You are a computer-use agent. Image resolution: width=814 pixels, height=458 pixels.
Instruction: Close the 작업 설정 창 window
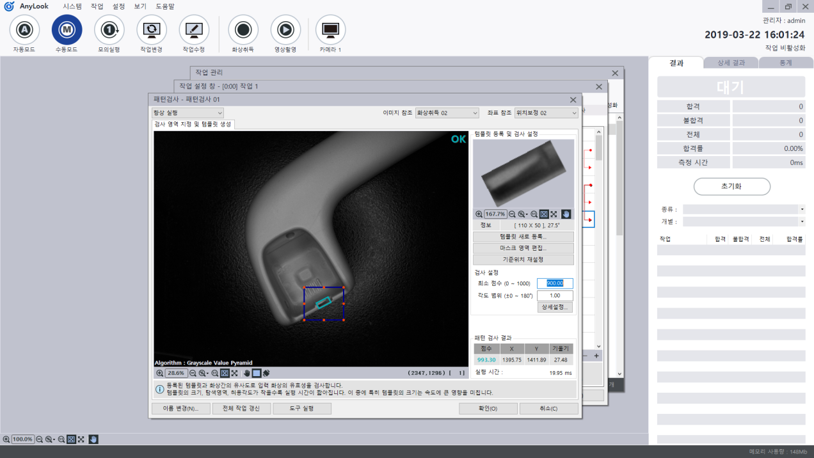tap(599, 86)
